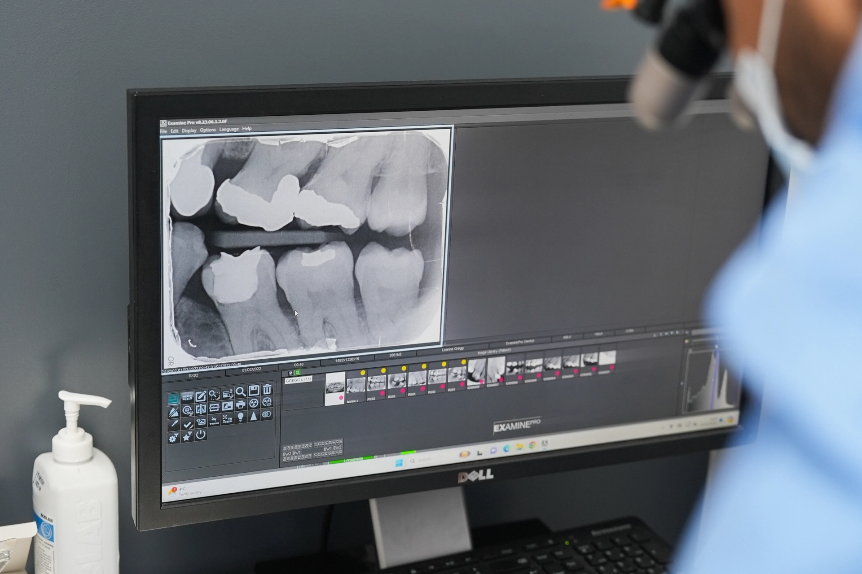Click the Examine Pro taskbar icon
The width and height of the screenshot is (862, 574).
[x=545, y=444]
